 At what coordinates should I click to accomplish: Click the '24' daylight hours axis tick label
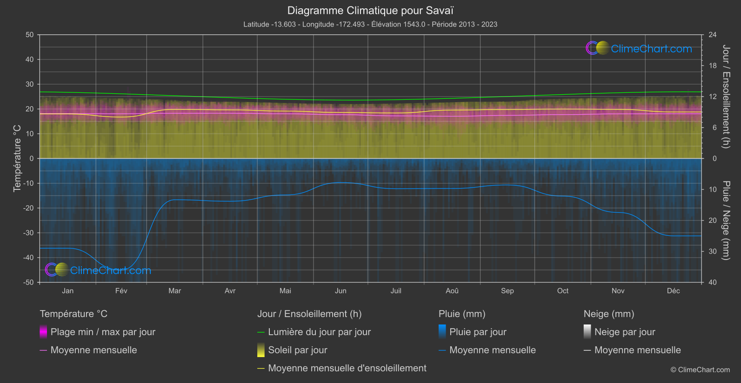[x=713, y=35]
